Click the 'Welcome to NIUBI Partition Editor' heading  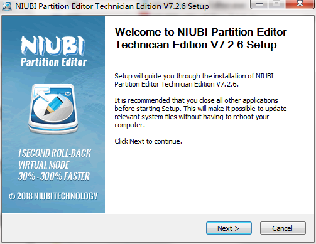pos(200,38)
